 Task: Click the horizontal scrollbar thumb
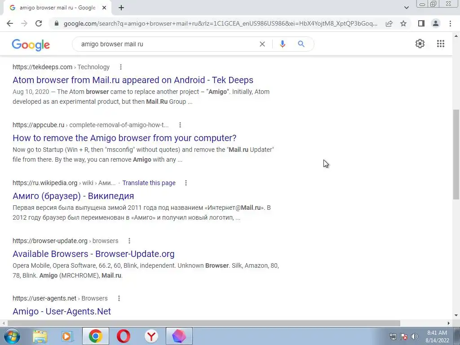[204, 323]
